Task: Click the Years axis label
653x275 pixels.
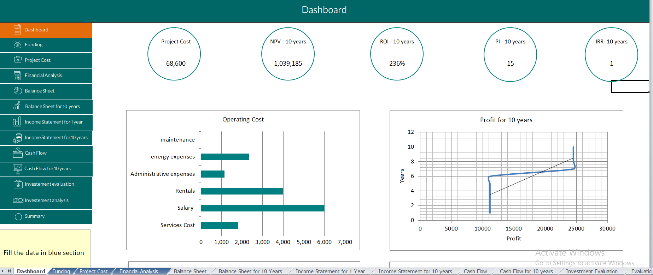Action: coord(402,176)
